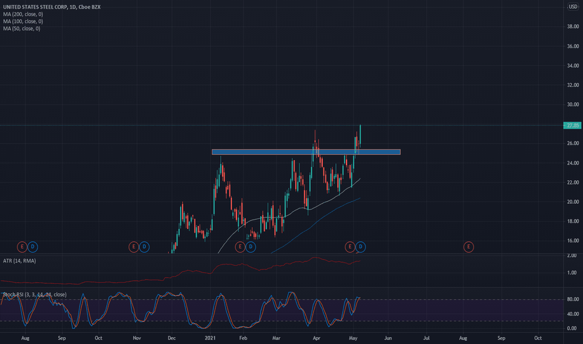Select the blue resistance rectangle drawing
This screenshot has width=583, height=344.
pos(306,152)
